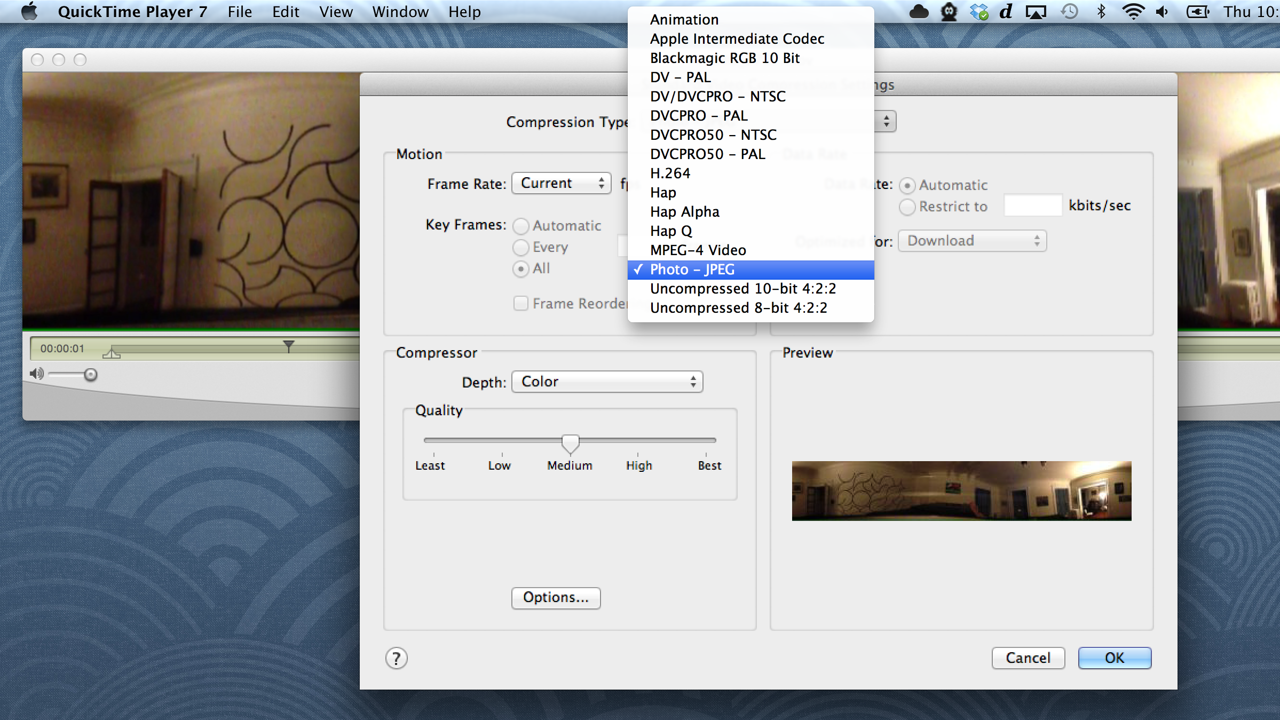Select Restrict to data rate radio
This screenshot has width=1280, height=720.
(x=907, y=207)
